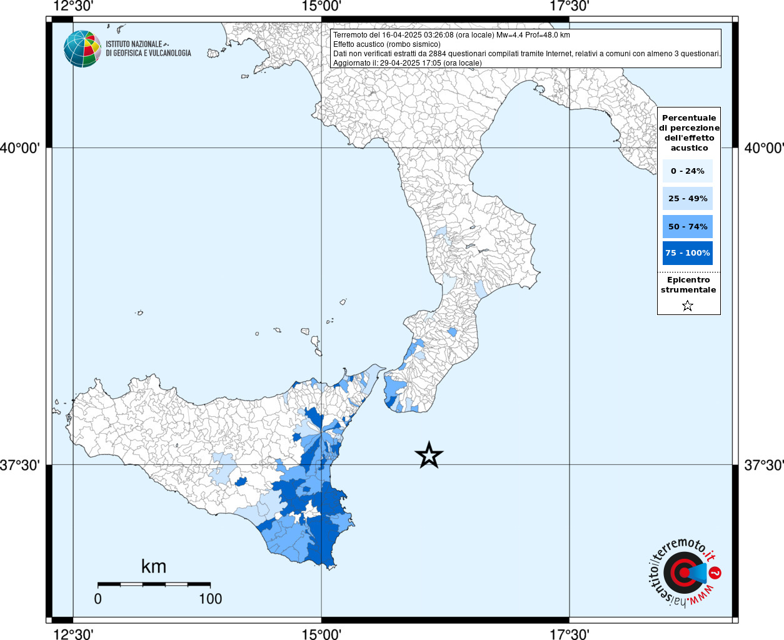Click top axis label 15°00'
The width and height of the screenshot is (784, 640).
click(x=321, y=6)
